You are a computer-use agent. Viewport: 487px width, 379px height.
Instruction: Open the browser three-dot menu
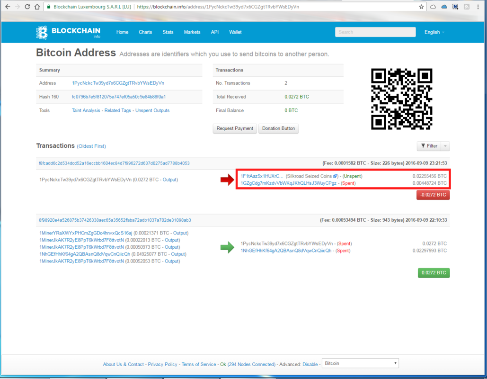[478, 7]
